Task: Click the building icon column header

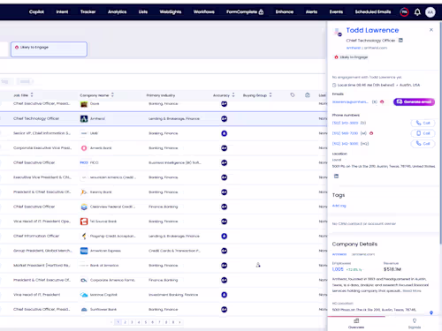Action: pyautogui.click(x=308, y=95)
